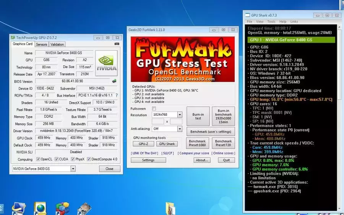Click the Driver Version field in GPU-Z
This screenshot has width=344, height=215.
[x=76, y=131]
